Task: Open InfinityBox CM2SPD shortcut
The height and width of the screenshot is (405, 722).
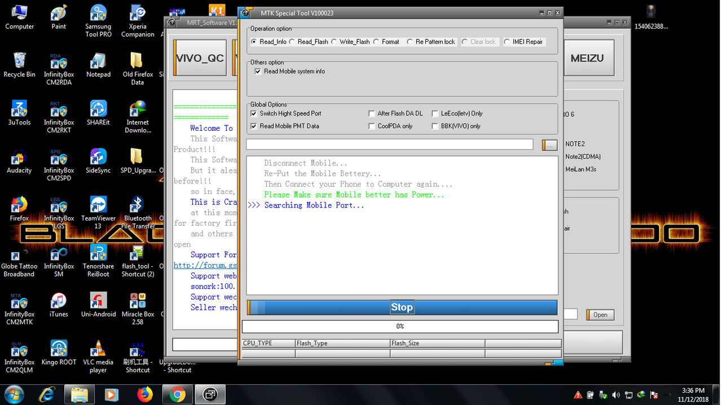Action: [59, 165]
